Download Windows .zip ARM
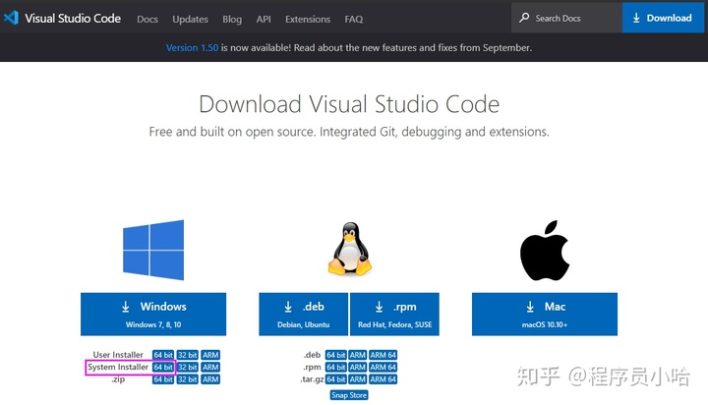Screen dimensions: 708x405 click(x=210, y=379)
